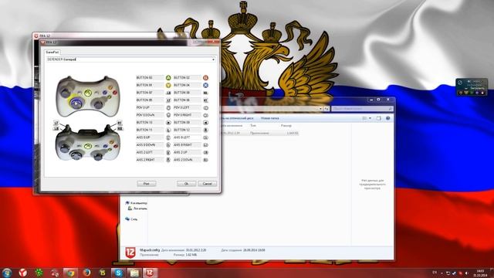This screenshot has height=278, width=494.
Task: Click the yellow Y button icon
Action: tap(168, 85)
